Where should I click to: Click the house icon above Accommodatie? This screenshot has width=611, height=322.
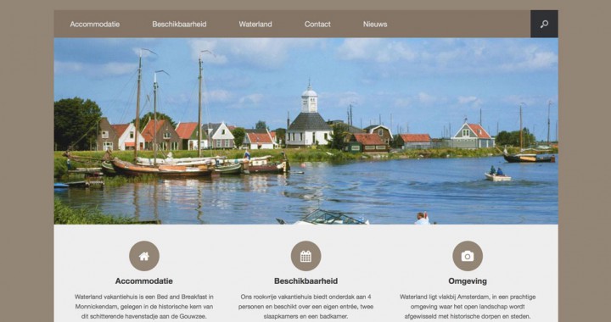point(144,256)
